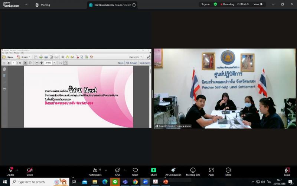Open the View layout menu
Viewport: 297px width, 186px height.
point(258,4)
